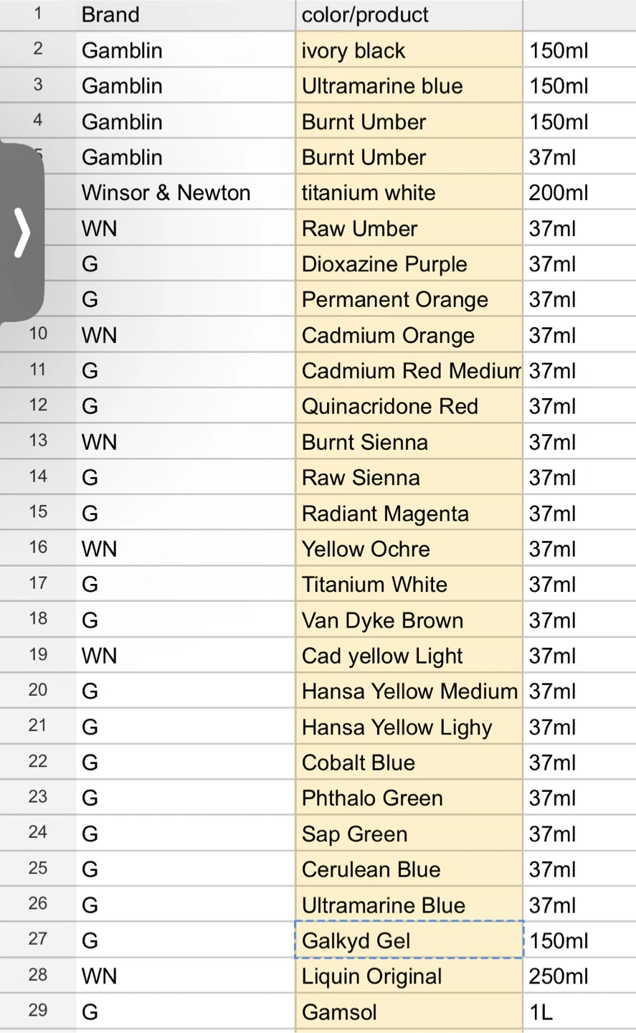Image resolution: width=636 pixels, height=1033 pixels.
Task: Click the 1L size cell
Action: coord(579,1011)
